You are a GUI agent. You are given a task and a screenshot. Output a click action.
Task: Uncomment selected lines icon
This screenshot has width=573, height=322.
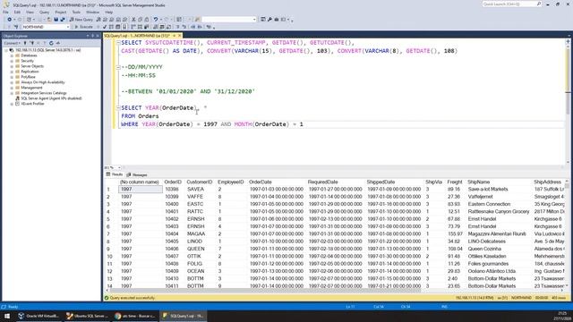click(x=184, y=27)
